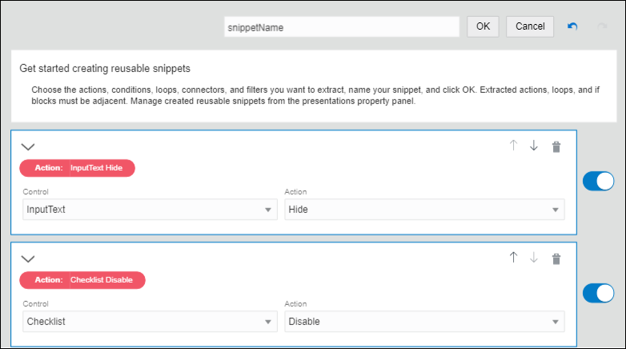Toggle the Checklist Disable action switch
This screenshot has width=626, height=349.
point(598,293)
